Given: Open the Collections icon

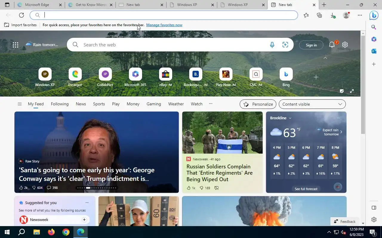Looking at the screenshot, I should [319, 15].
